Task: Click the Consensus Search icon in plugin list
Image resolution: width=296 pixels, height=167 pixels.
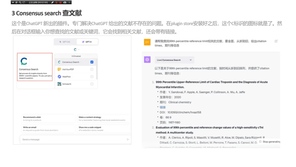Action: 59,62
